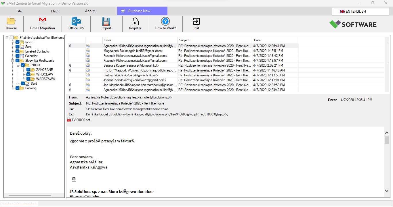The width and height of the screenshot is (393, 207).
Task: Click the email list vertical scrollbar
Action: point(387,53)
